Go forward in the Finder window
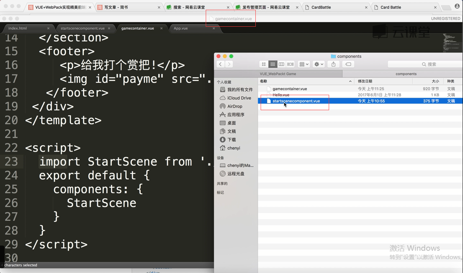The image size is (463, 273). pyautogui.click(x=229, y=64)
